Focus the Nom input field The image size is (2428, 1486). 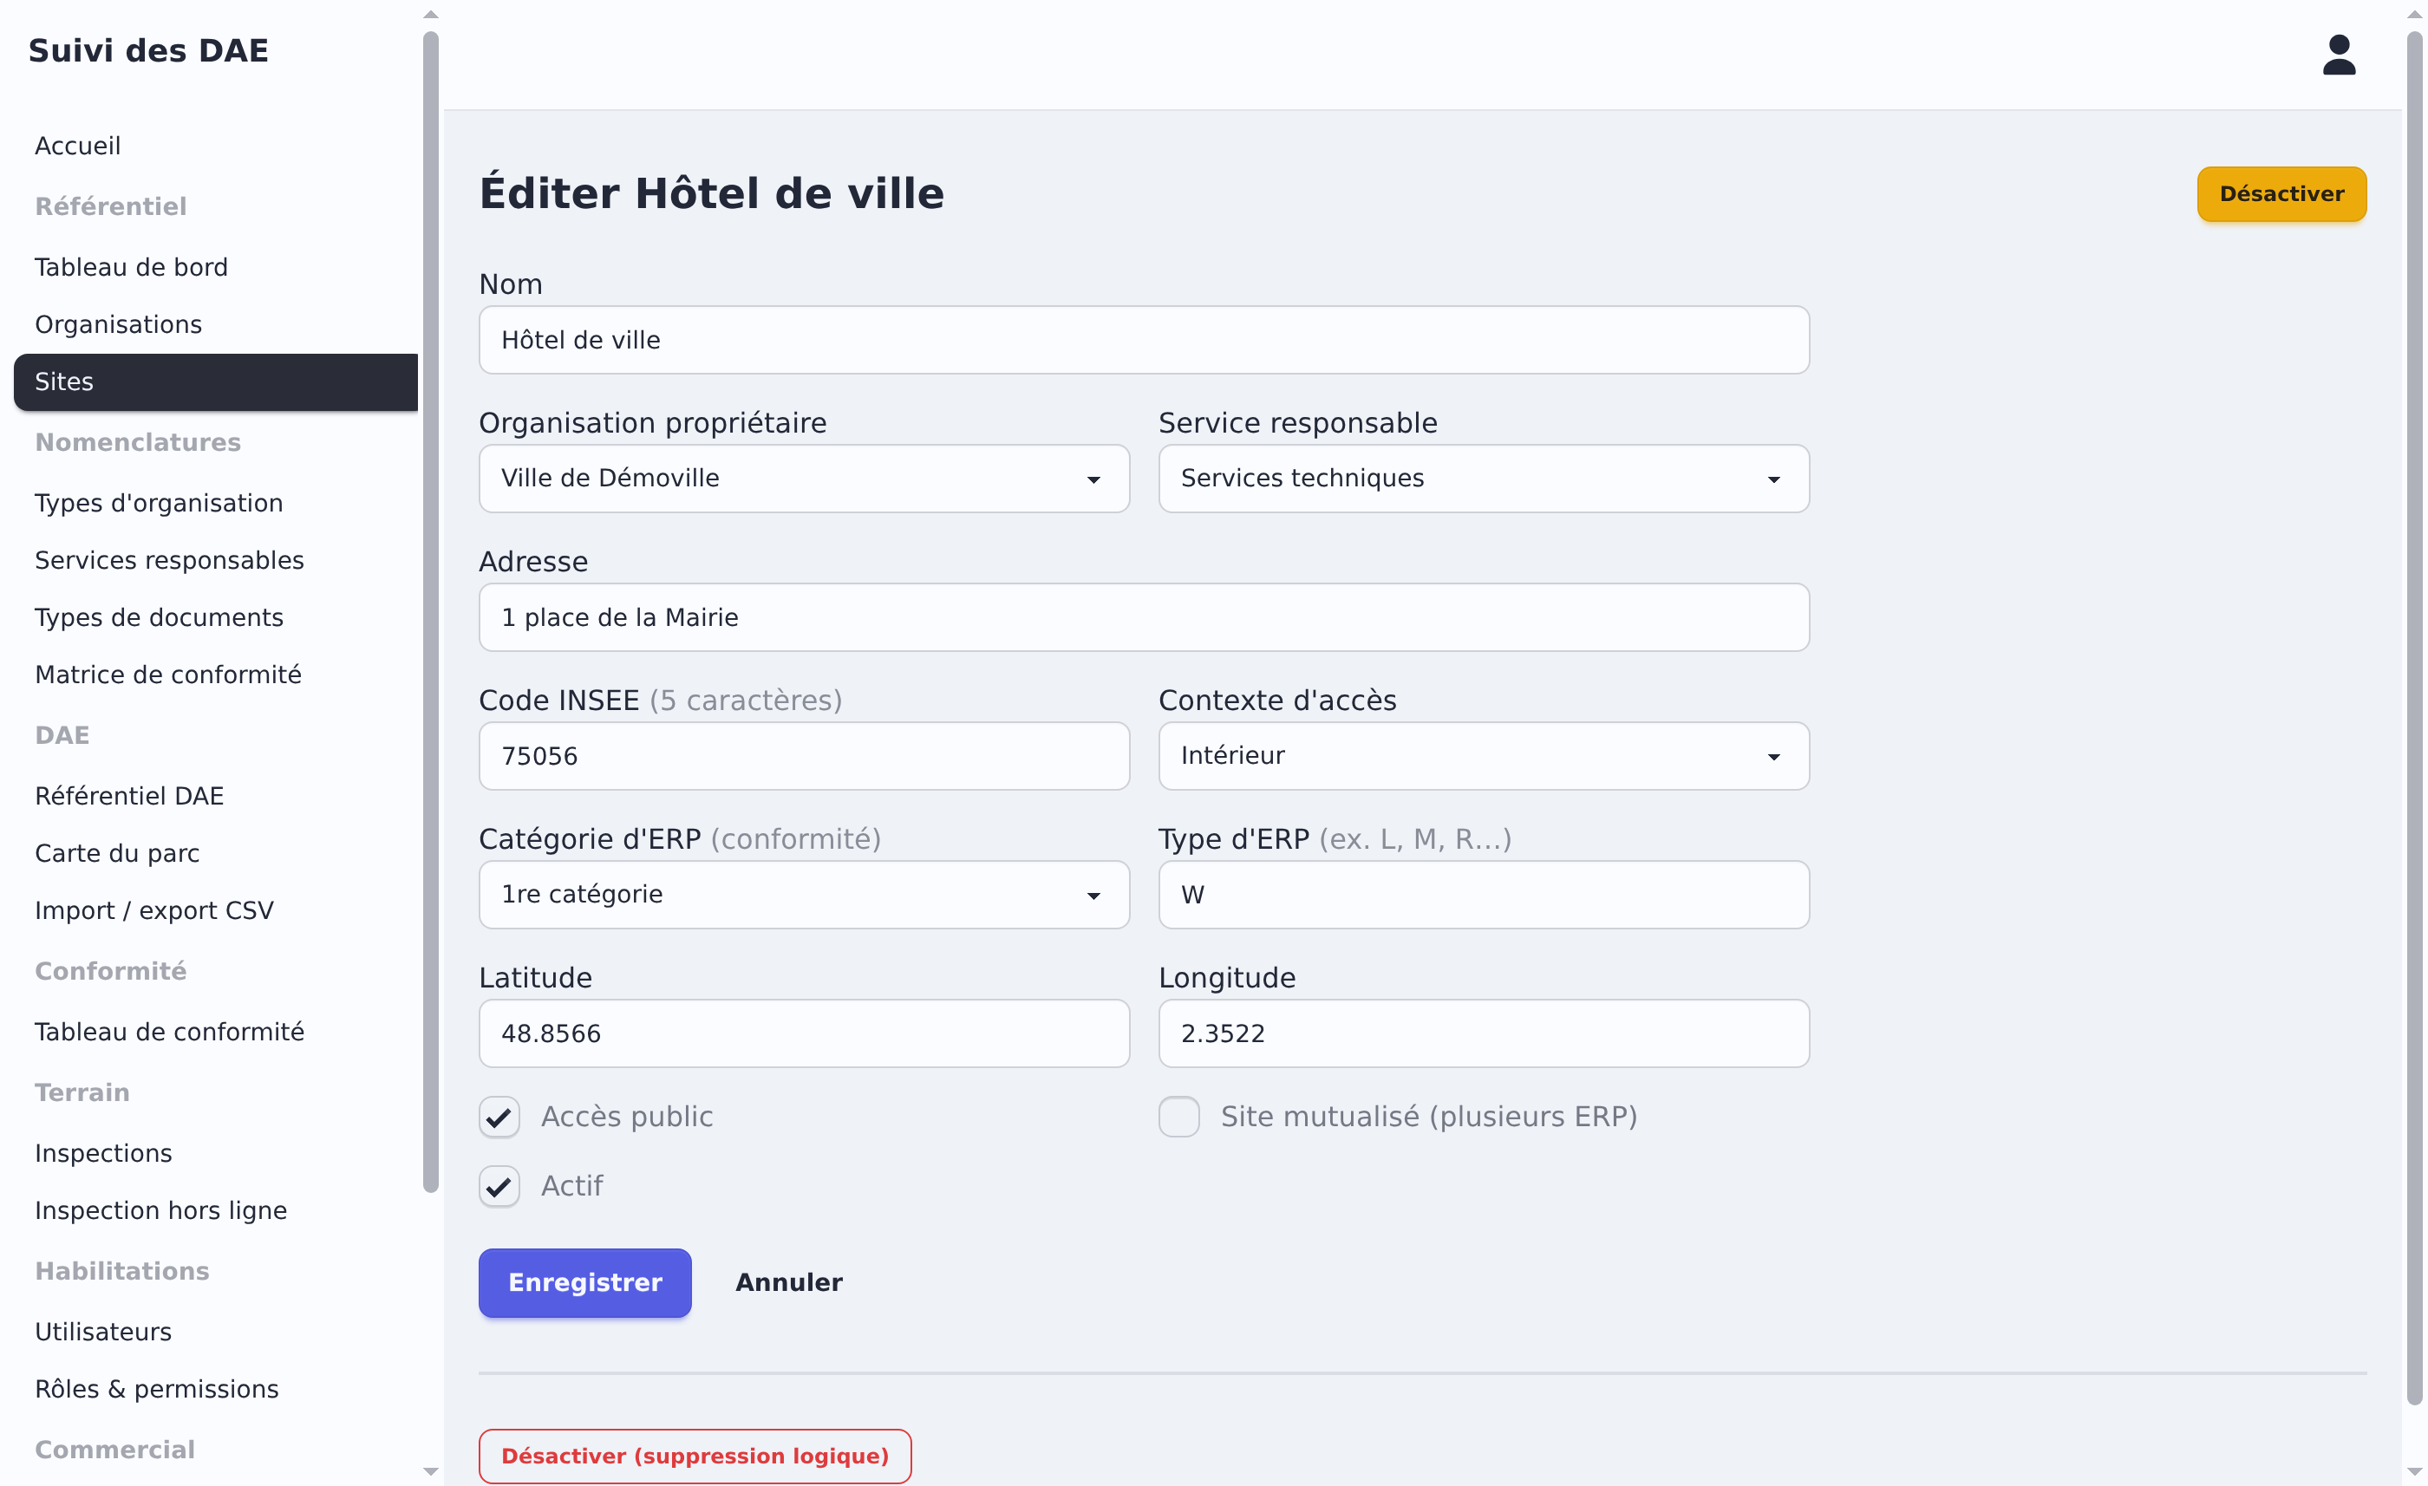(x=1144, y=340)
